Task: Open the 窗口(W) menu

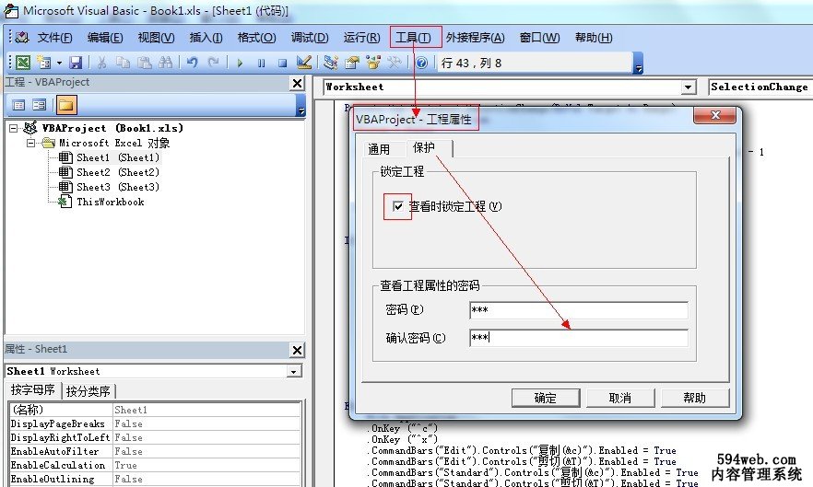Action: 540,38
